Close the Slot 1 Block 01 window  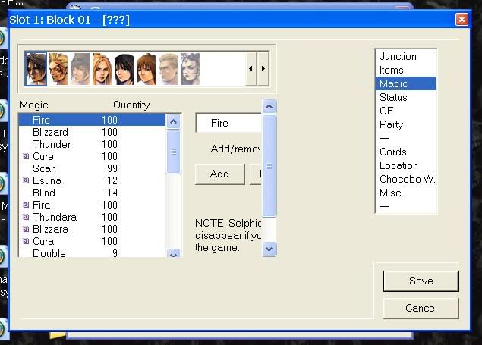462,20
